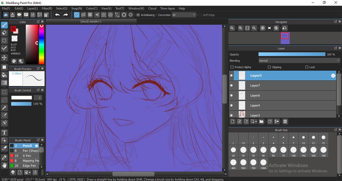Select the Gradient tool
The image size is (342, 181).
(x=4, y=83)
